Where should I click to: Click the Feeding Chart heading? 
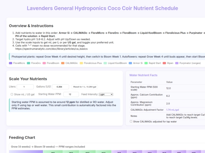(x=22, y=138)
